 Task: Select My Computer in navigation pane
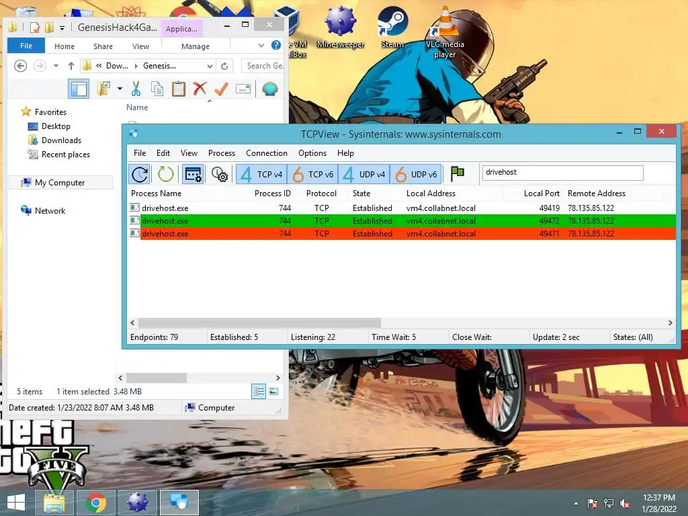(60, 183)
